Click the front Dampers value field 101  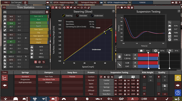(x=120, y=91)
